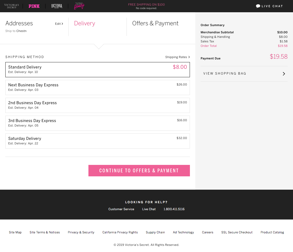Open the Victoria's Secret Beauty logo
Viewport: 293px width, 252px height.
79,6
